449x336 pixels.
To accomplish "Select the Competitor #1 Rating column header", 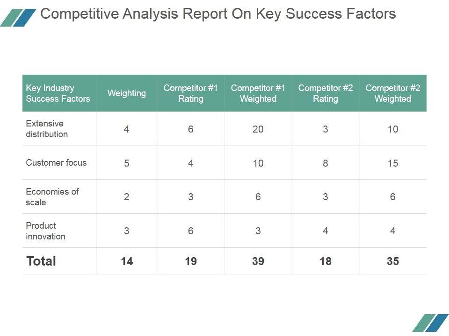I will pos(191,93).
